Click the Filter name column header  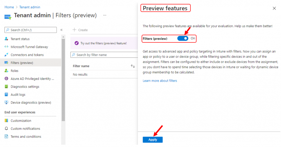[x=81, y=66]
